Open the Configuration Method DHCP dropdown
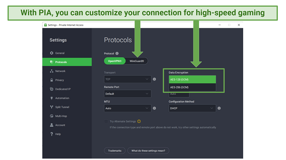 point(192,108)
